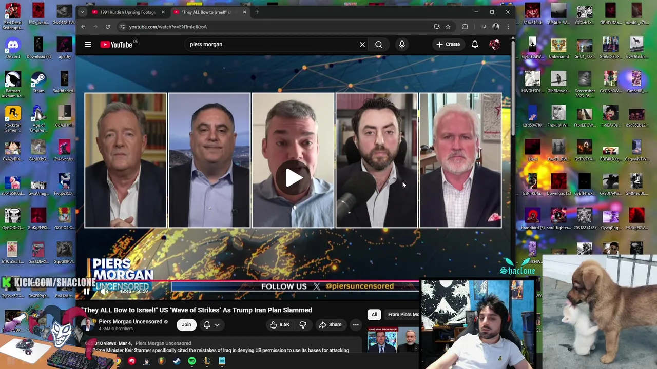Open YouTube notifications bell in header
The height and width of the screenshot is (369, 657).
(x=475, y=45)
